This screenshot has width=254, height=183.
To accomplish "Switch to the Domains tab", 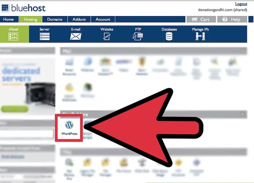I will (55, 19).
